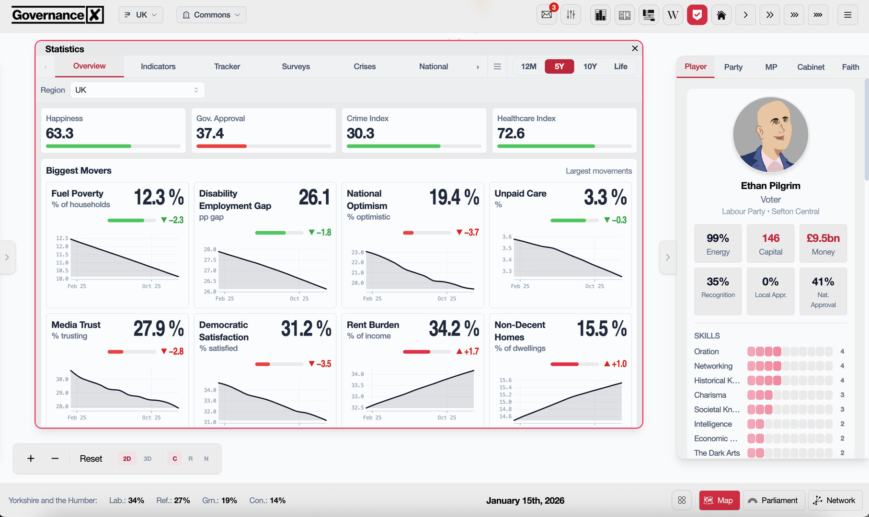Open the W wiki icon

coord(673,15)
